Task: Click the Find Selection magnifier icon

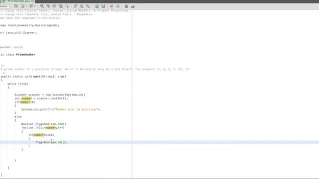Action: [42, 6]
